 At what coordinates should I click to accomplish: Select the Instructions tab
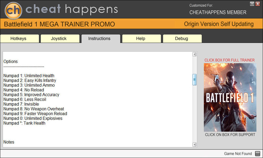click(x=99, y=39)
